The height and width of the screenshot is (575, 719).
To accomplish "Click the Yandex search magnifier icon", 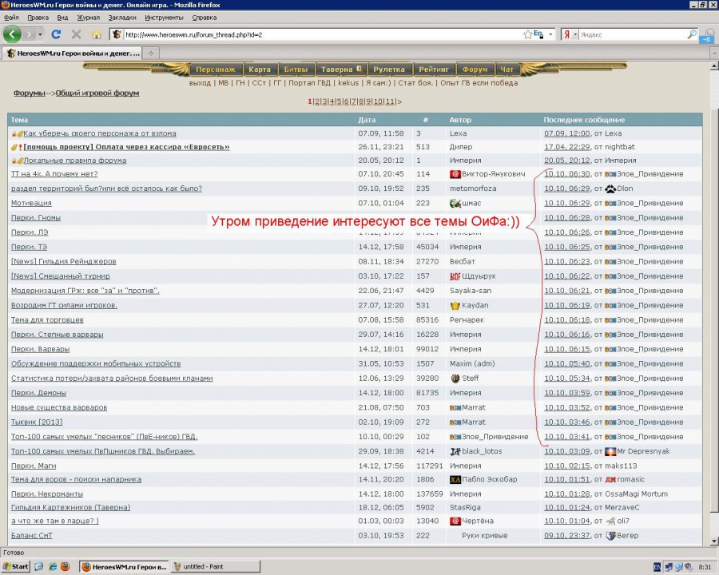I will pos(692,34).
